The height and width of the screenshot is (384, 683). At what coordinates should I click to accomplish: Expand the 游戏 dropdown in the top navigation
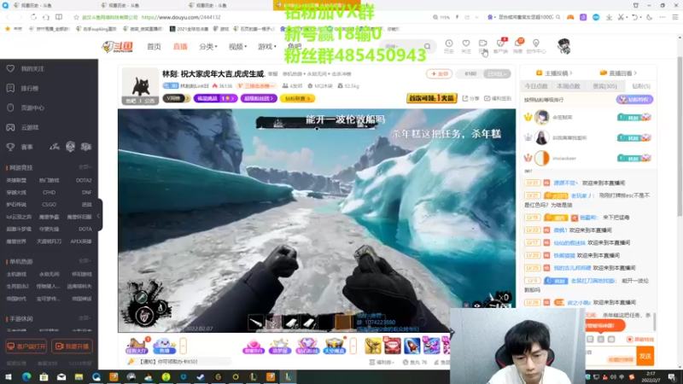click(x=267, y=47)
